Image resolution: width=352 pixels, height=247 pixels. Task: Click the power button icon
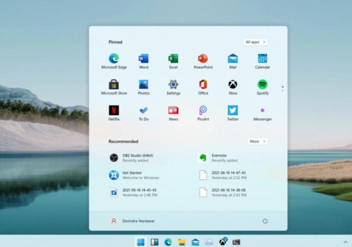point(265,221)
